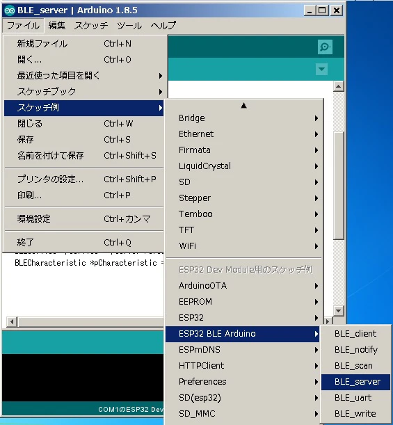Click the horizontal scrollbar left arrow

(12, 322)
